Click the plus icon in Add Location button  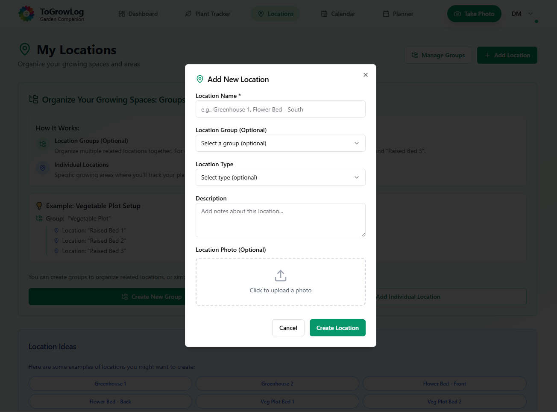click(487, 55)
